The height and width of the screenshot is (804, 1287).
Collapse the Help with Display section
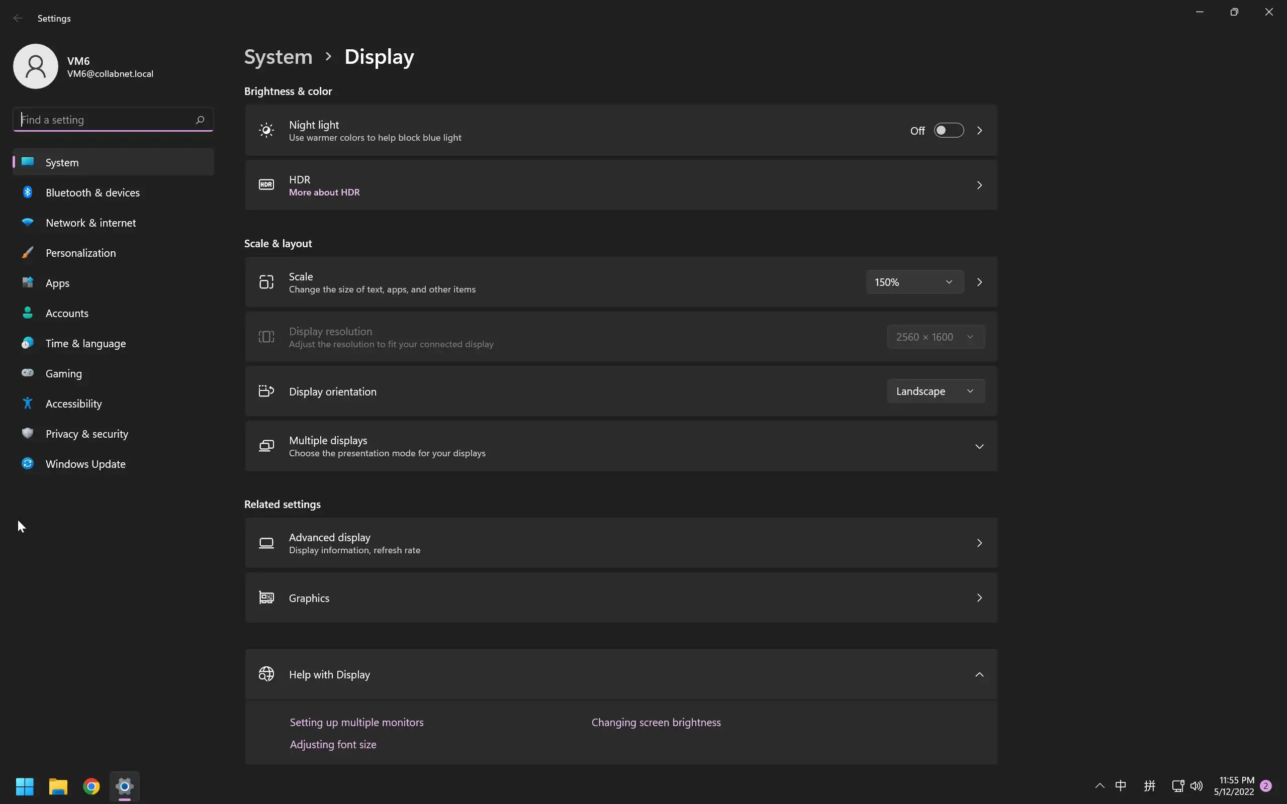click(979, 675)
